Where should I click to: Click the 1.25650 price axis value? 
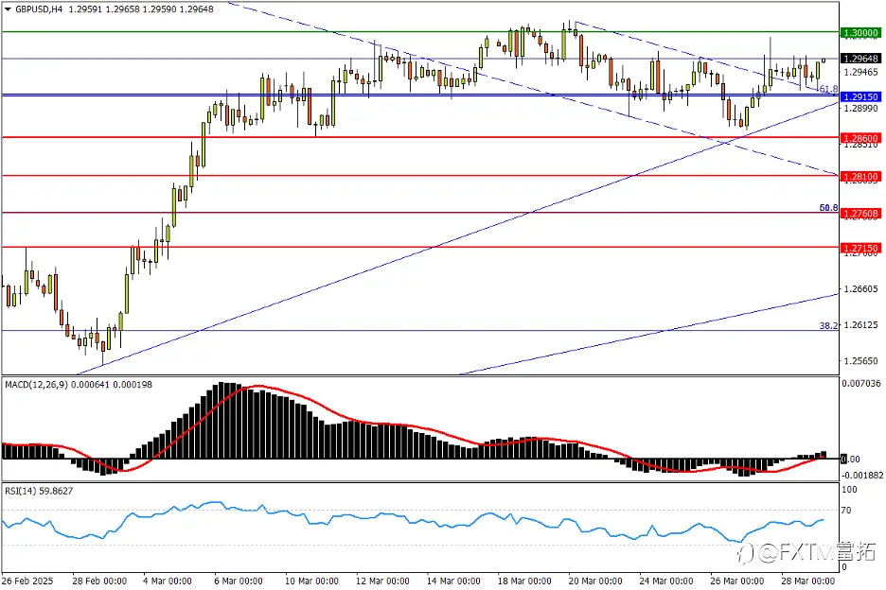(x=861, y=361)
